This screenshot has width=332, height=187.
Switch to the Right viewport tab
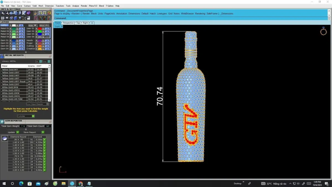pyautogui.click(x=85, y=23)
